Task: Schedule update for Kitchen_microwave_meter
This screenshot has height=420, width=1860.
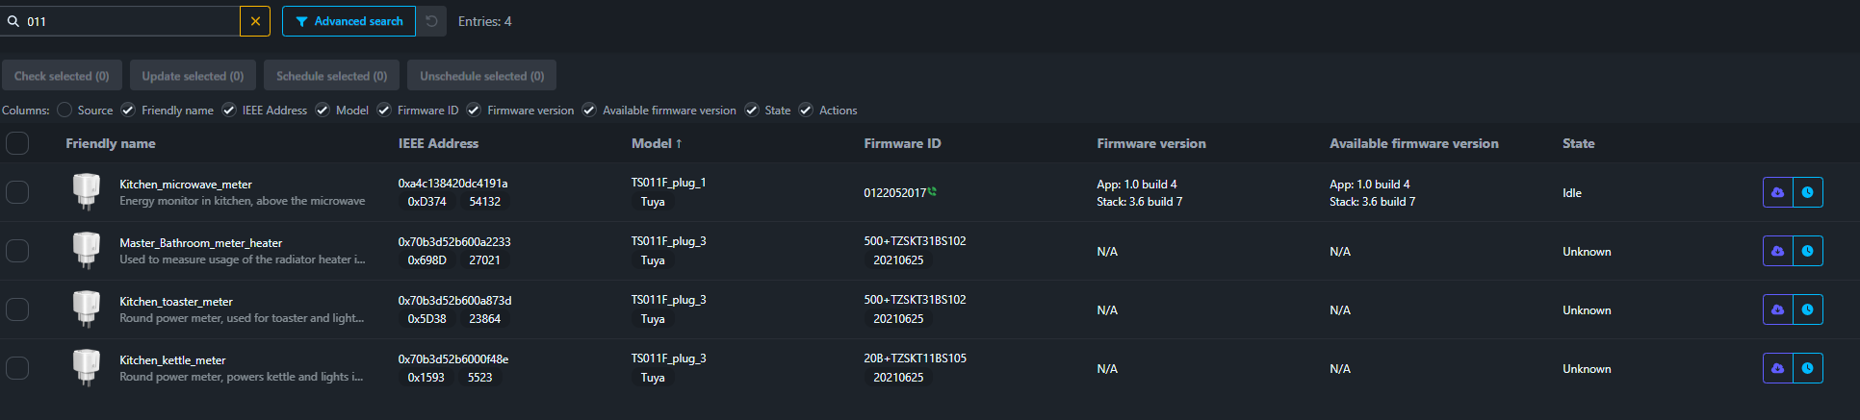Action: (1807, 192)
